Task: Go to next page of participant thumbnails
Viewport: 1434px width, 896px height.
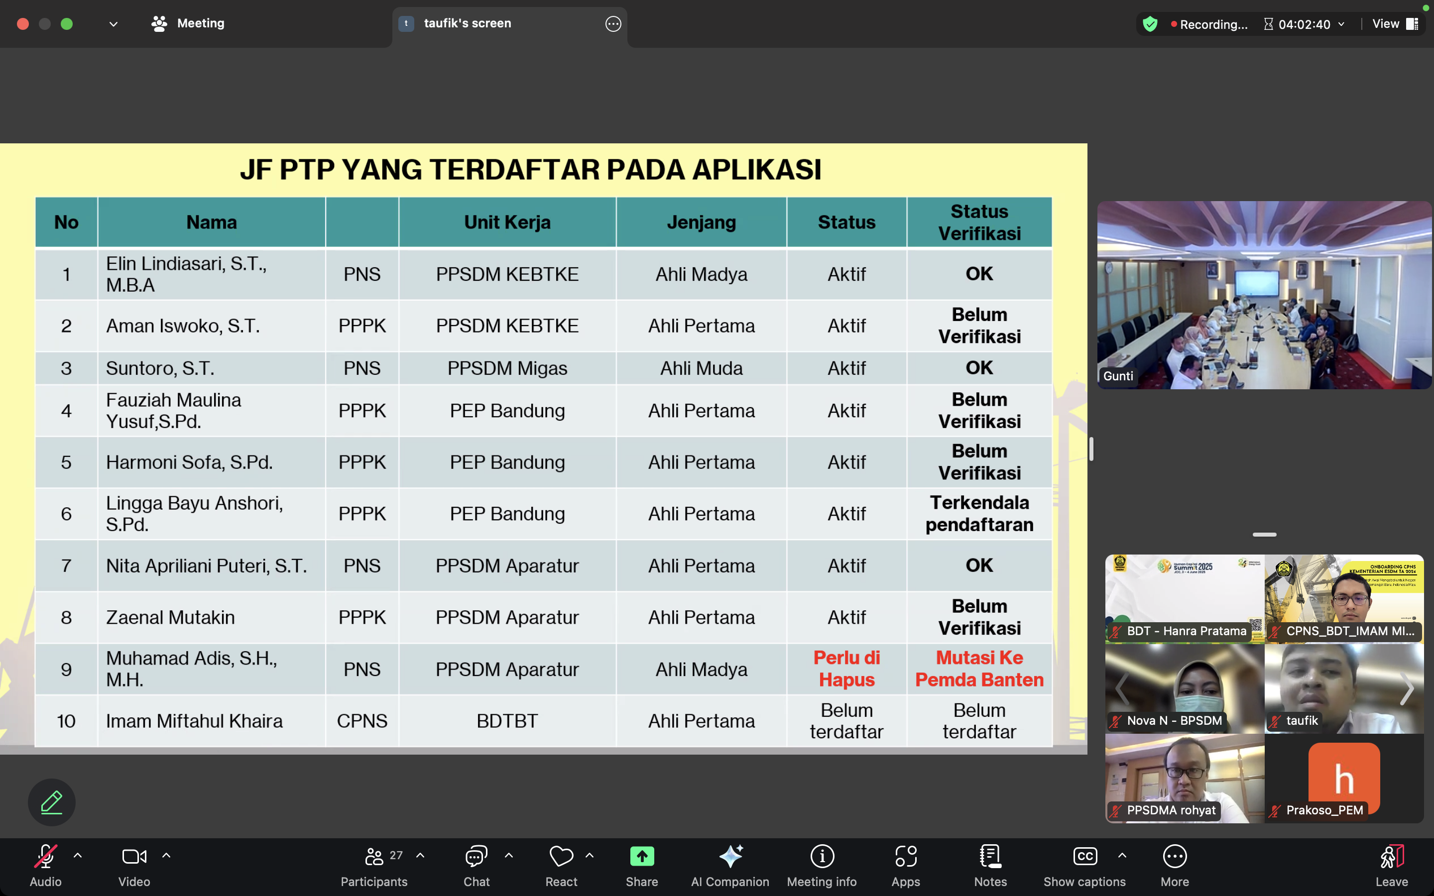Action: tap(1407, 688)
